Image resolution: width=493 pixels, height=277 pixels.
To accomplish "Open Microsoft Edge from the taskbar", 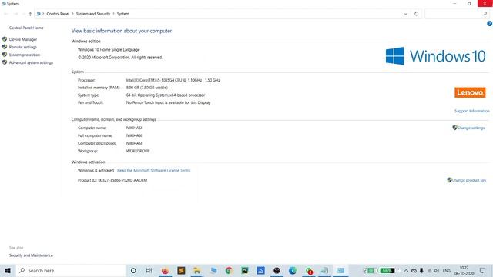I will tap(293, 270).
